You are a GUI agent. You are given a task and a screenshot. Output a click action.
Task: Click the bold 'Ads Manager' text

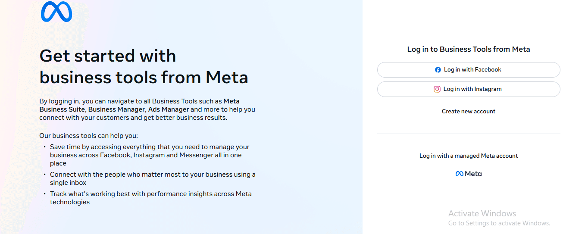click(169, 109)
